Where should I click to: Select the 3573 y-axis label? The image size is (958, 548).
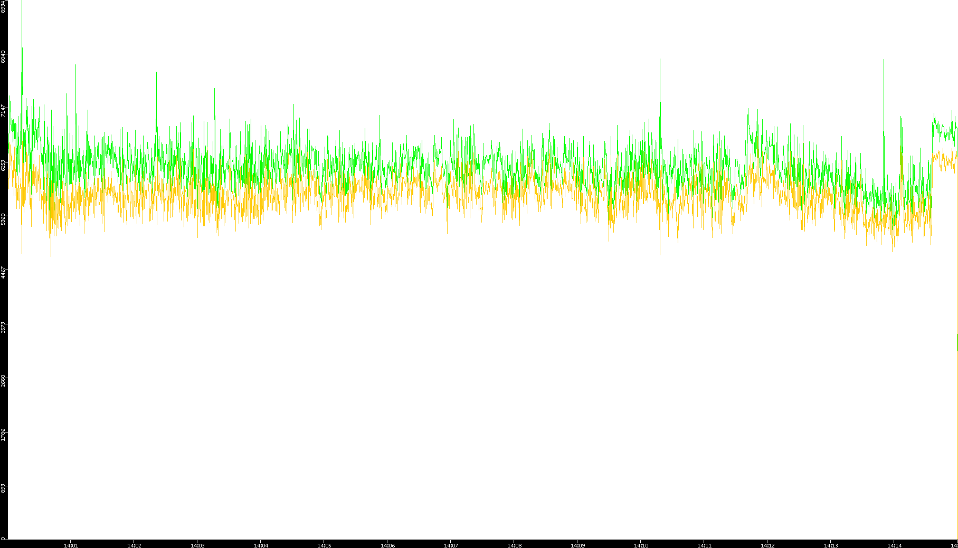pyautogui.click(x=3, y=327)
